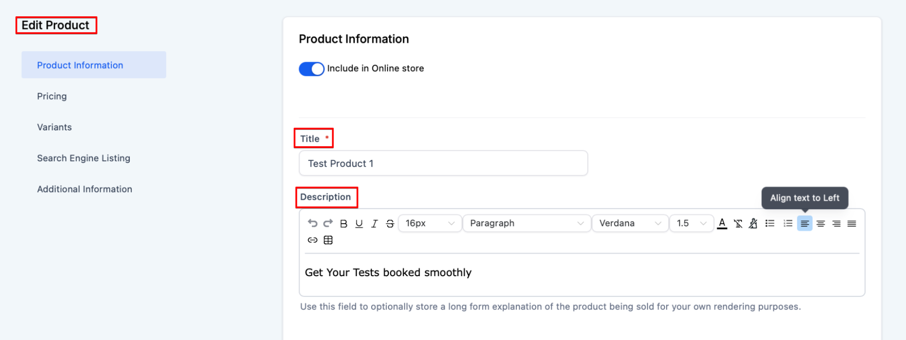Go to the Pricing section

pos(52,96)
